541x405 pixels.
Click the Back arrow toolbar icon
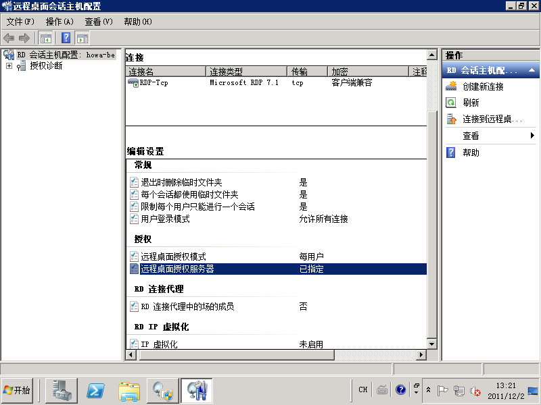(9, 38)
